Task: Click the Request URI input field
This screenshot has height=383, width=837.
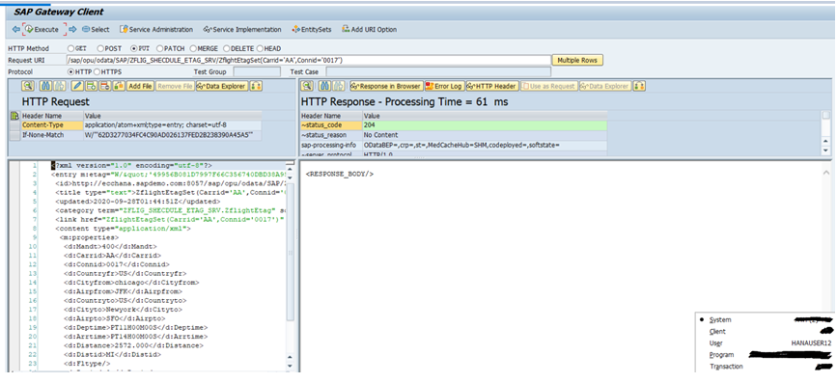Action: (x=309, y=60)
